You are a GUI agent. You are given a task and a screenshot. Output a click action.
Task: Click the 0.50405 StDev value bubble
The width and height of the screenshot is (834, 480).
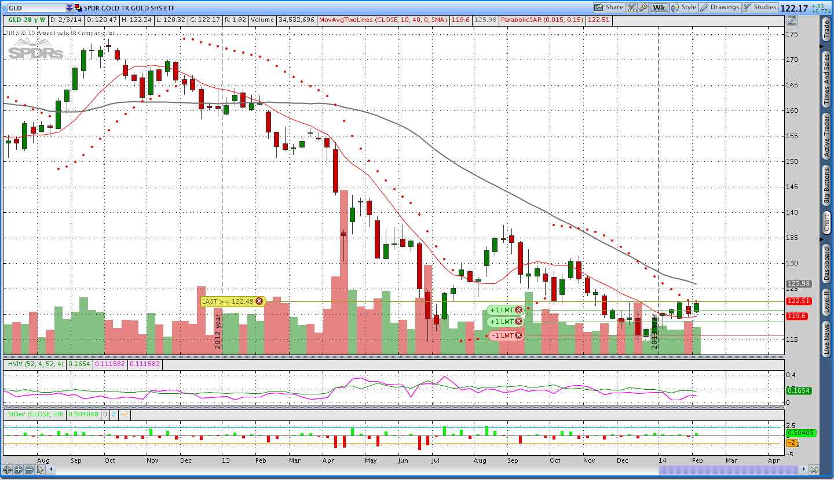[801, 433]
